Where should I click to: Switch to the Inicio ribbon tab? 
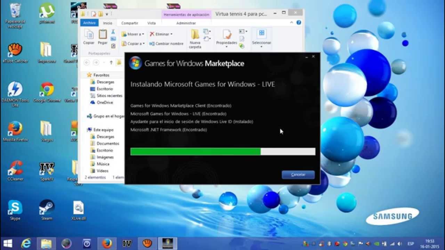click(x=108, y=23)
